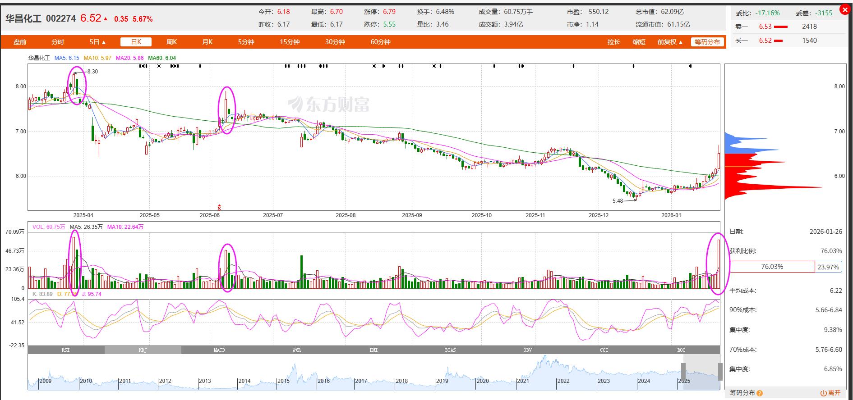Select the W%R indicator tab
Image resolution: width=853 pixels, height=400 pixels.
296,350
